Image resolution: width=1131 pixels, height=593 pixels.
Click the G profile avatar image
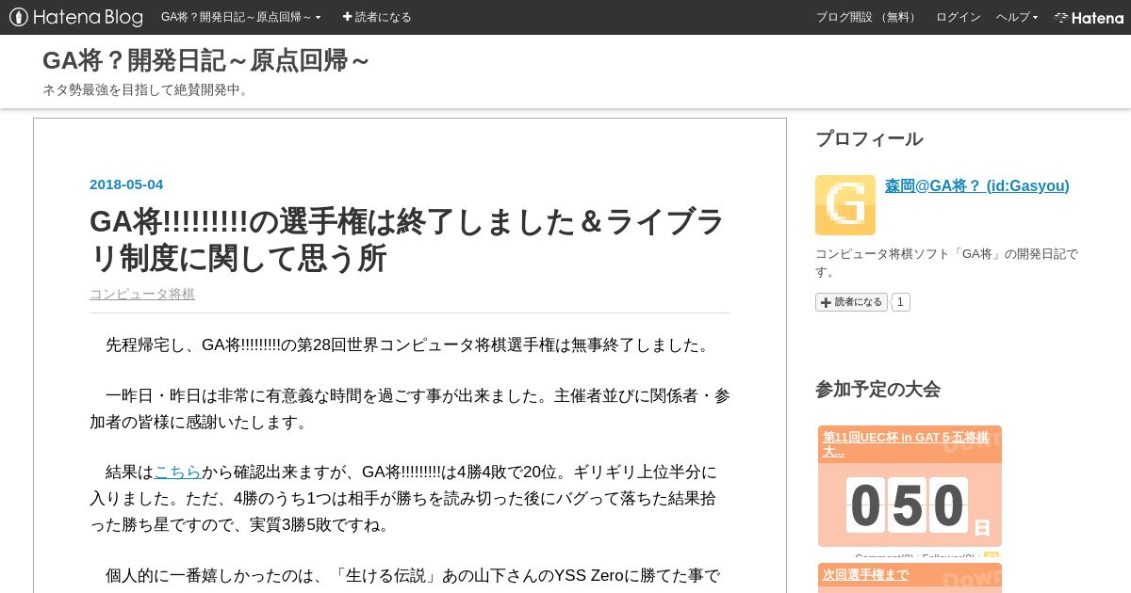[845, 205]
